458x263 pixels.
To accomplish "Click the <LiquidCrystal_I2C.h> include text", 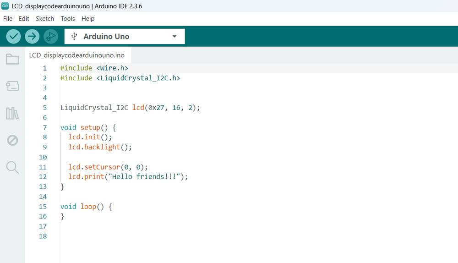I will click(138, 78).
